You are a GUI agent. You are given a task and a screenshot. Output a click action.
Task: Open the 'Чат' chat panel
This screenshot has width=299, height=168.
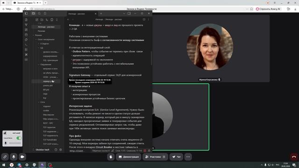click(176, 157)
